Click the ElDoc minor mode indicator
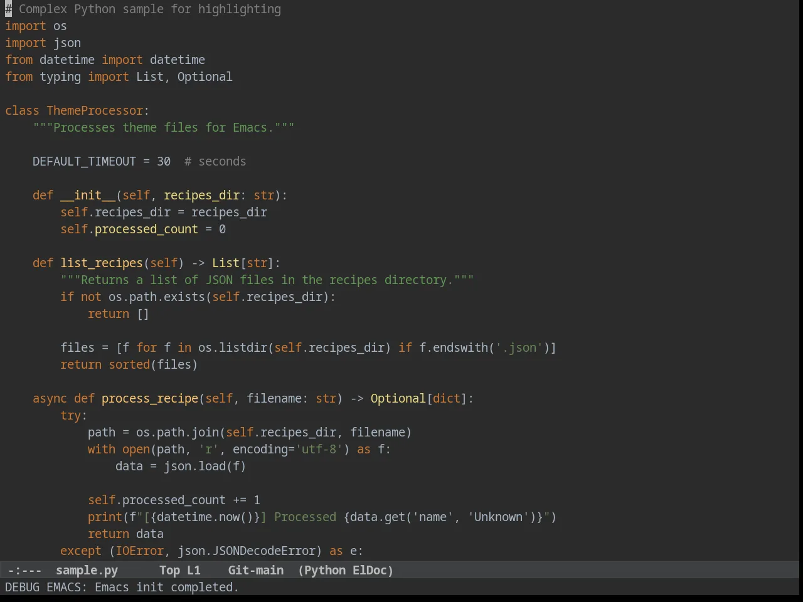Viewport: 803px width, 602px height. [x=370, y=570]
